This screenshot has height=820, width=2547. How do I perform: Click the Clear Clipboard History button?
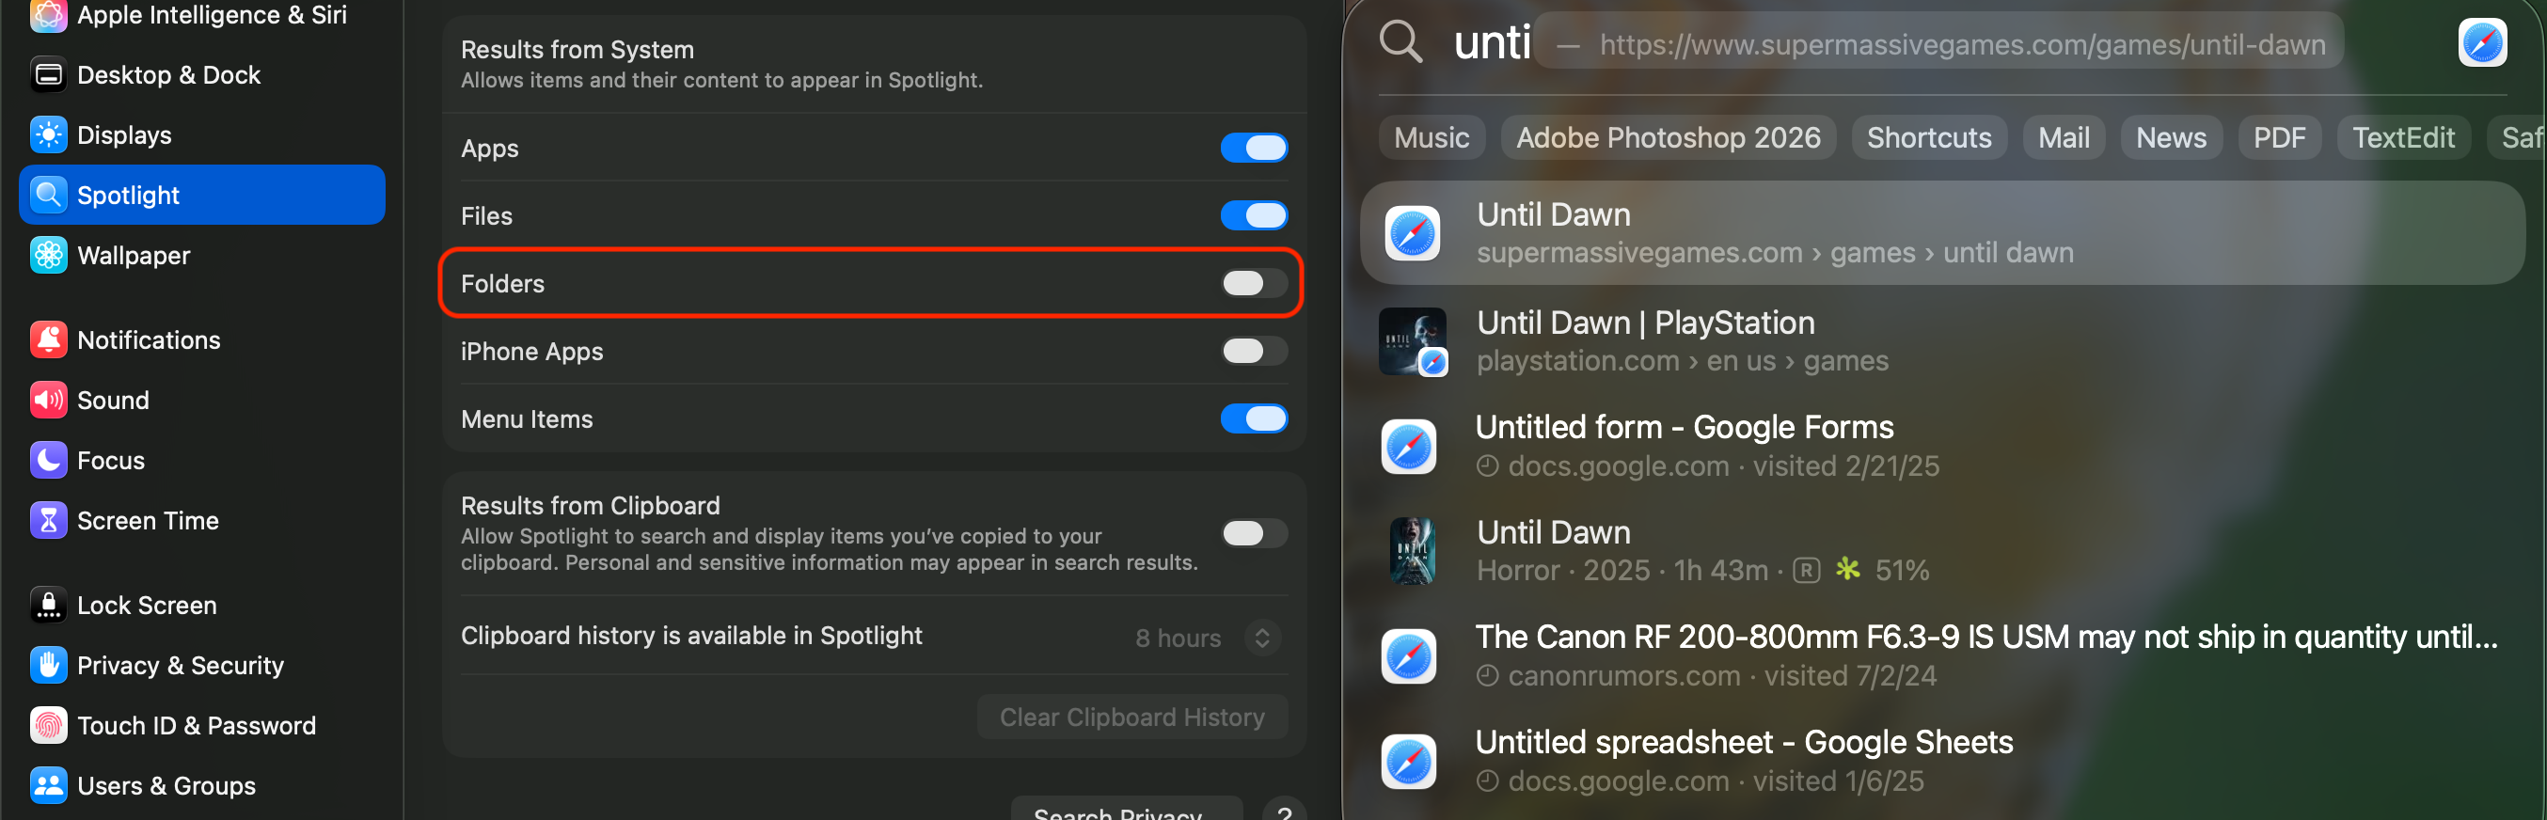pyautogui.click(x=1132, y=717)
